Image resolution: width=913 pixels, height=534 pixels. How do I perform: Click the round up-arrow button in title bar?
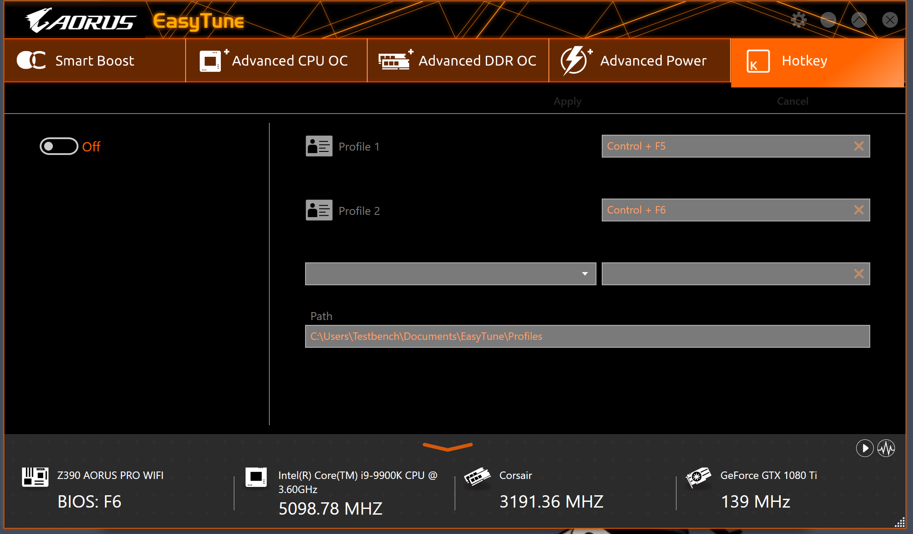[x=859, y=20]
